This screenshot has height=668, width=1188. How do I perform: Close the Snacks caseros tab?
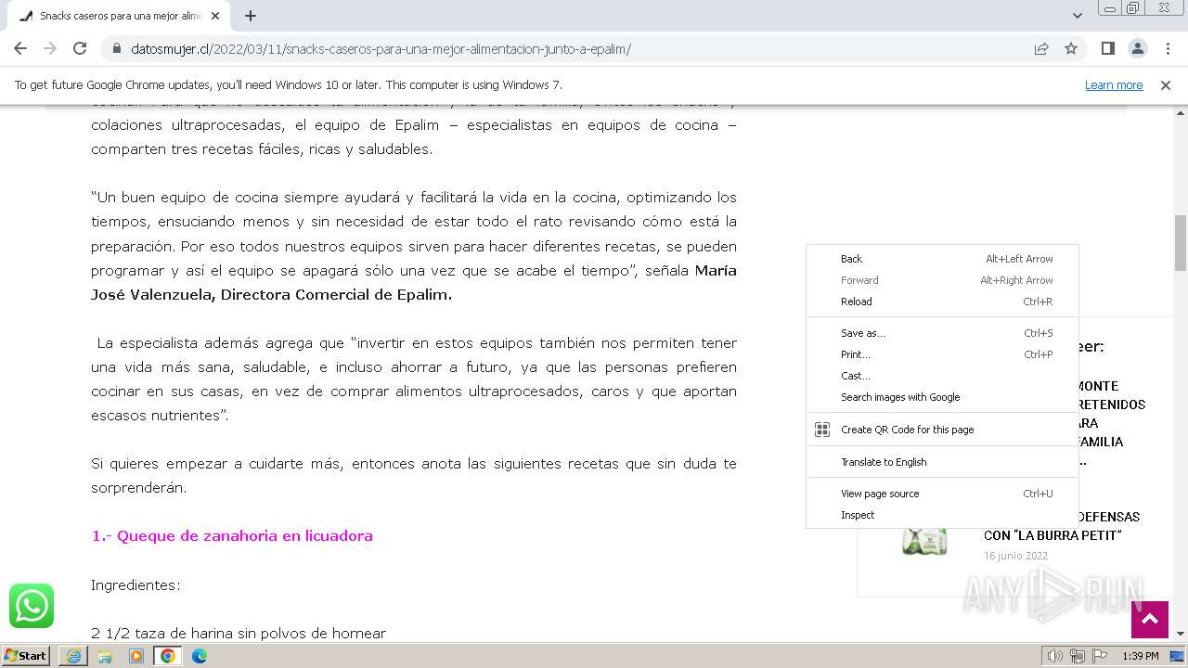216,16
